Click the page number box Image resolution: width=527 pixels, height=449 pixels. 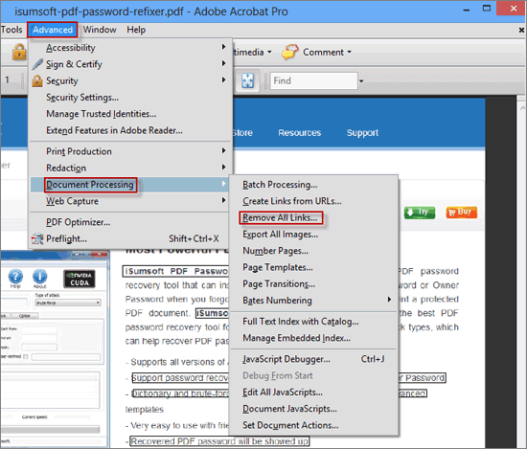8,79
